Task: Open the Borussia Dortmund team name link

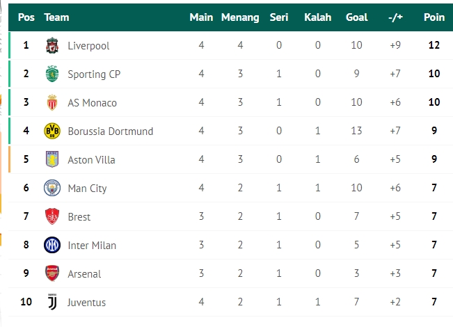Action: point(111,131)
